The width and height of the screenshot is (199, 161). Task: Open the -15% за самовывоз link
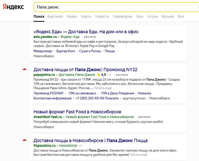(82, 93)
